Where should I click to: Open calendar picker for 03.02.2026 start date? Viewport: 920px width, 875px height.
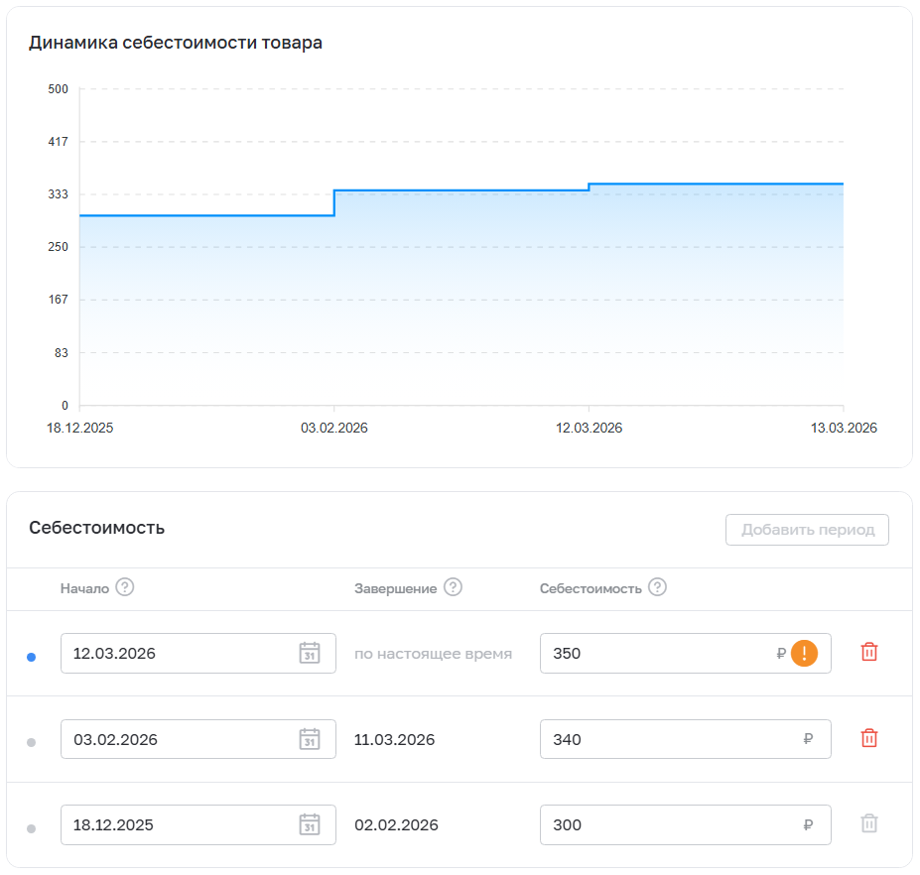click(310, 739)
